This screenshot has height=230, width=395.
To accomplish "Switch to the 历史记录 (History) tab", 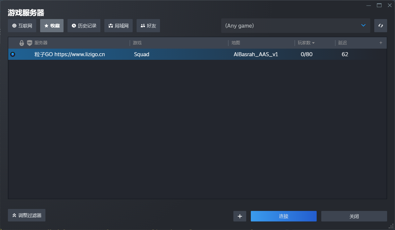I will 84,26.
